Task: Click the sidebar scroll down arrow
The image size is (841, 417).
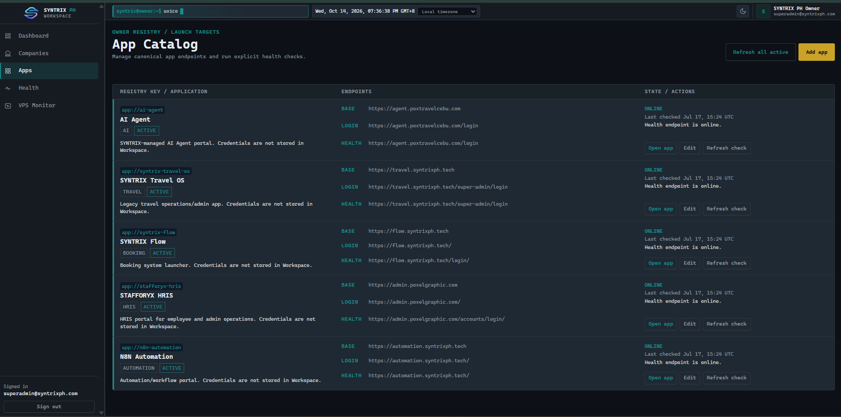Action: (x=102, y=413)
